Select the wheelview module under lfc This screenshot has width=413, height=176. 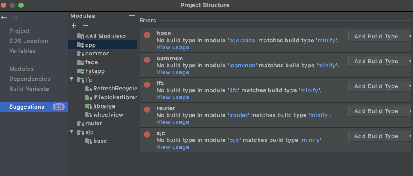[x=108, y=114]
